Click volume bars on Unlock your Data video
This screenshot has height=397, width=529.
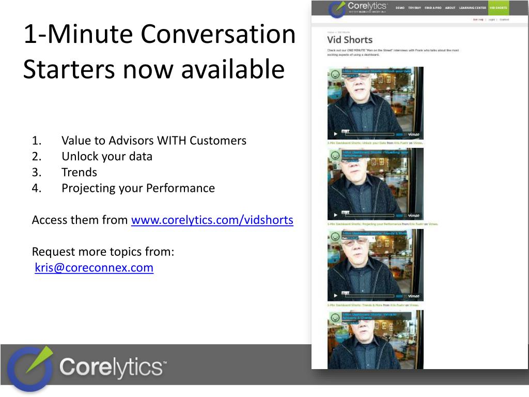(x=400, y=134)
